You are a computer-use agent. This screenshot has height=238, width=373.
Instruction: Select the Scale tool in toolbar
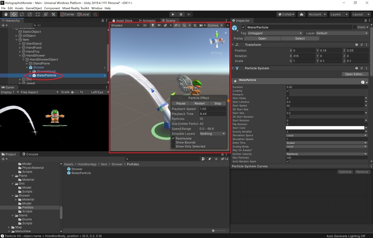point(30,14)
